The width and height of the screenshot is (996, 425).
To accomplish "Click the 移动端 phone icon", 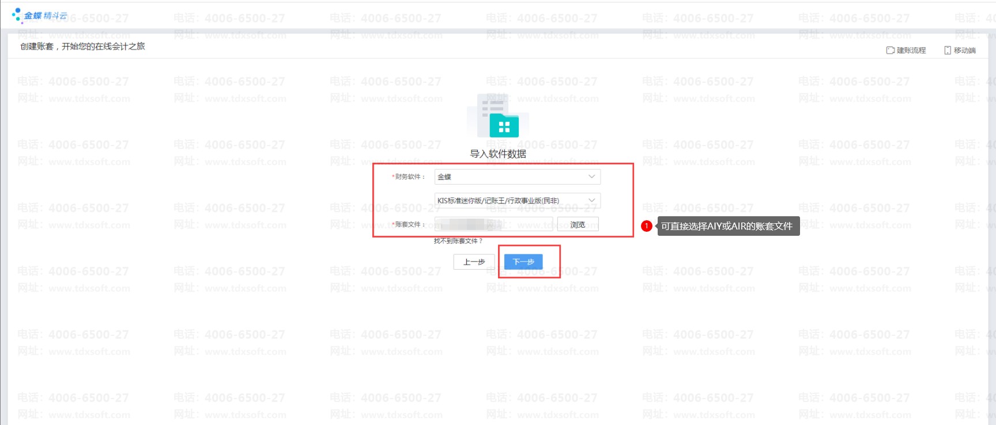I will tap(948, 51).
